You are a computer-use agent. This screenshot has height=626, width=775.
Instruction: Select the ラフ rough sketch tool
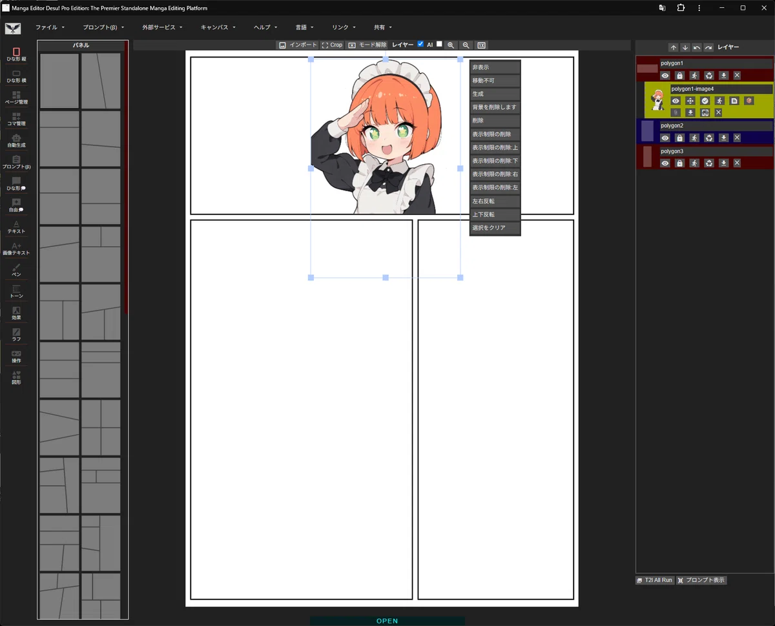point(16,335)
